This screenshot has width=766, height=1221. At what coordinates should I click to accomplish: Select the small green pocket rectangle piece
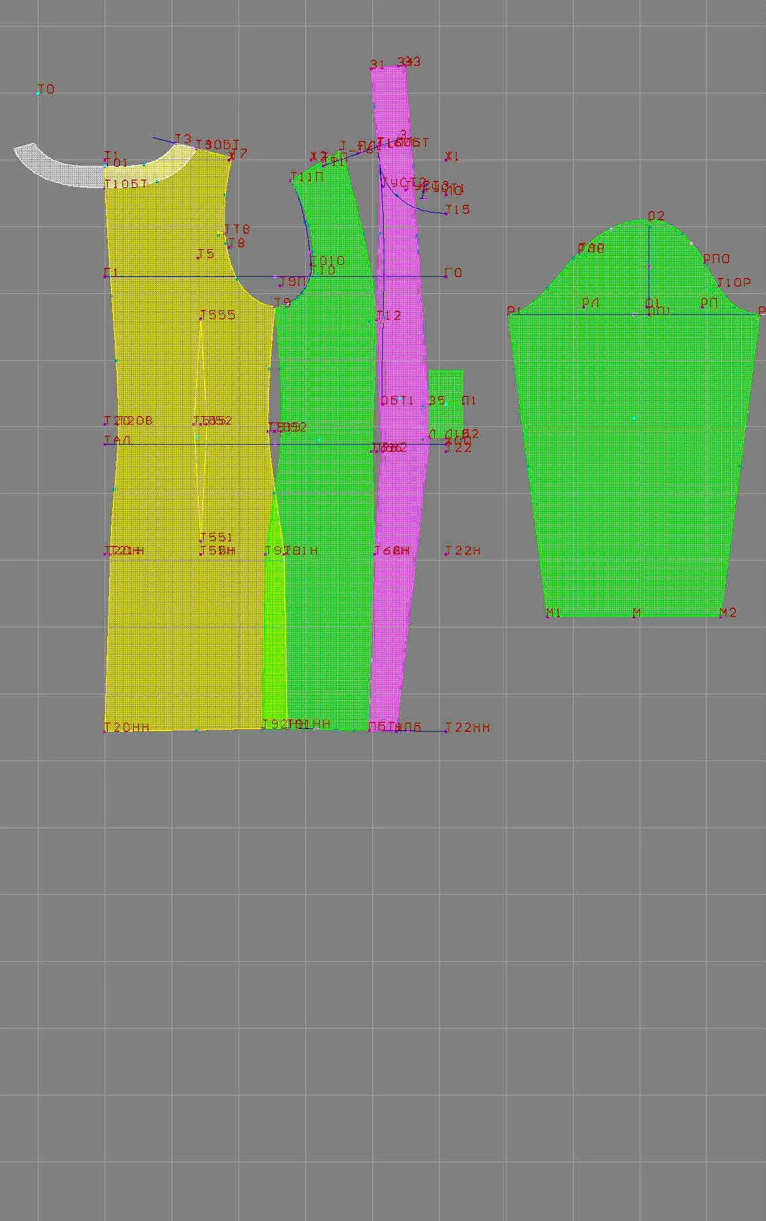[x=446, y=402]
